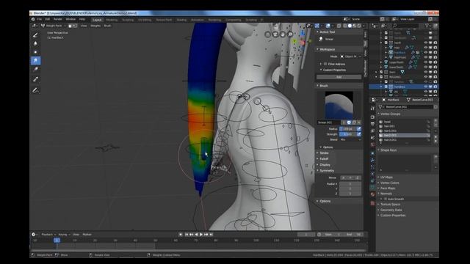Play the animation forward
Screen dimensions: 470x264
tap(201, 235)
